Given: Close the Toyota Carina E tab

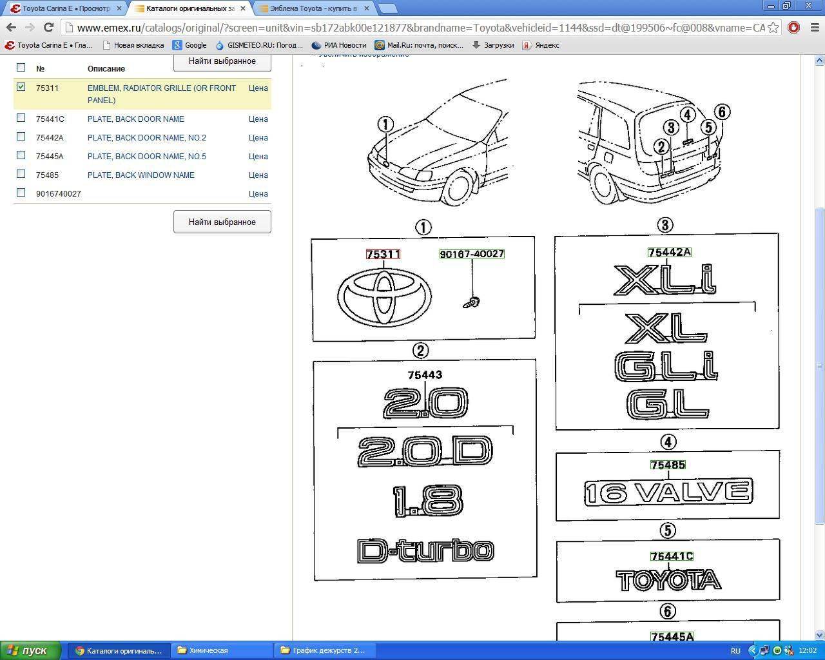Looking at the screenshot, I should point(119,8).
